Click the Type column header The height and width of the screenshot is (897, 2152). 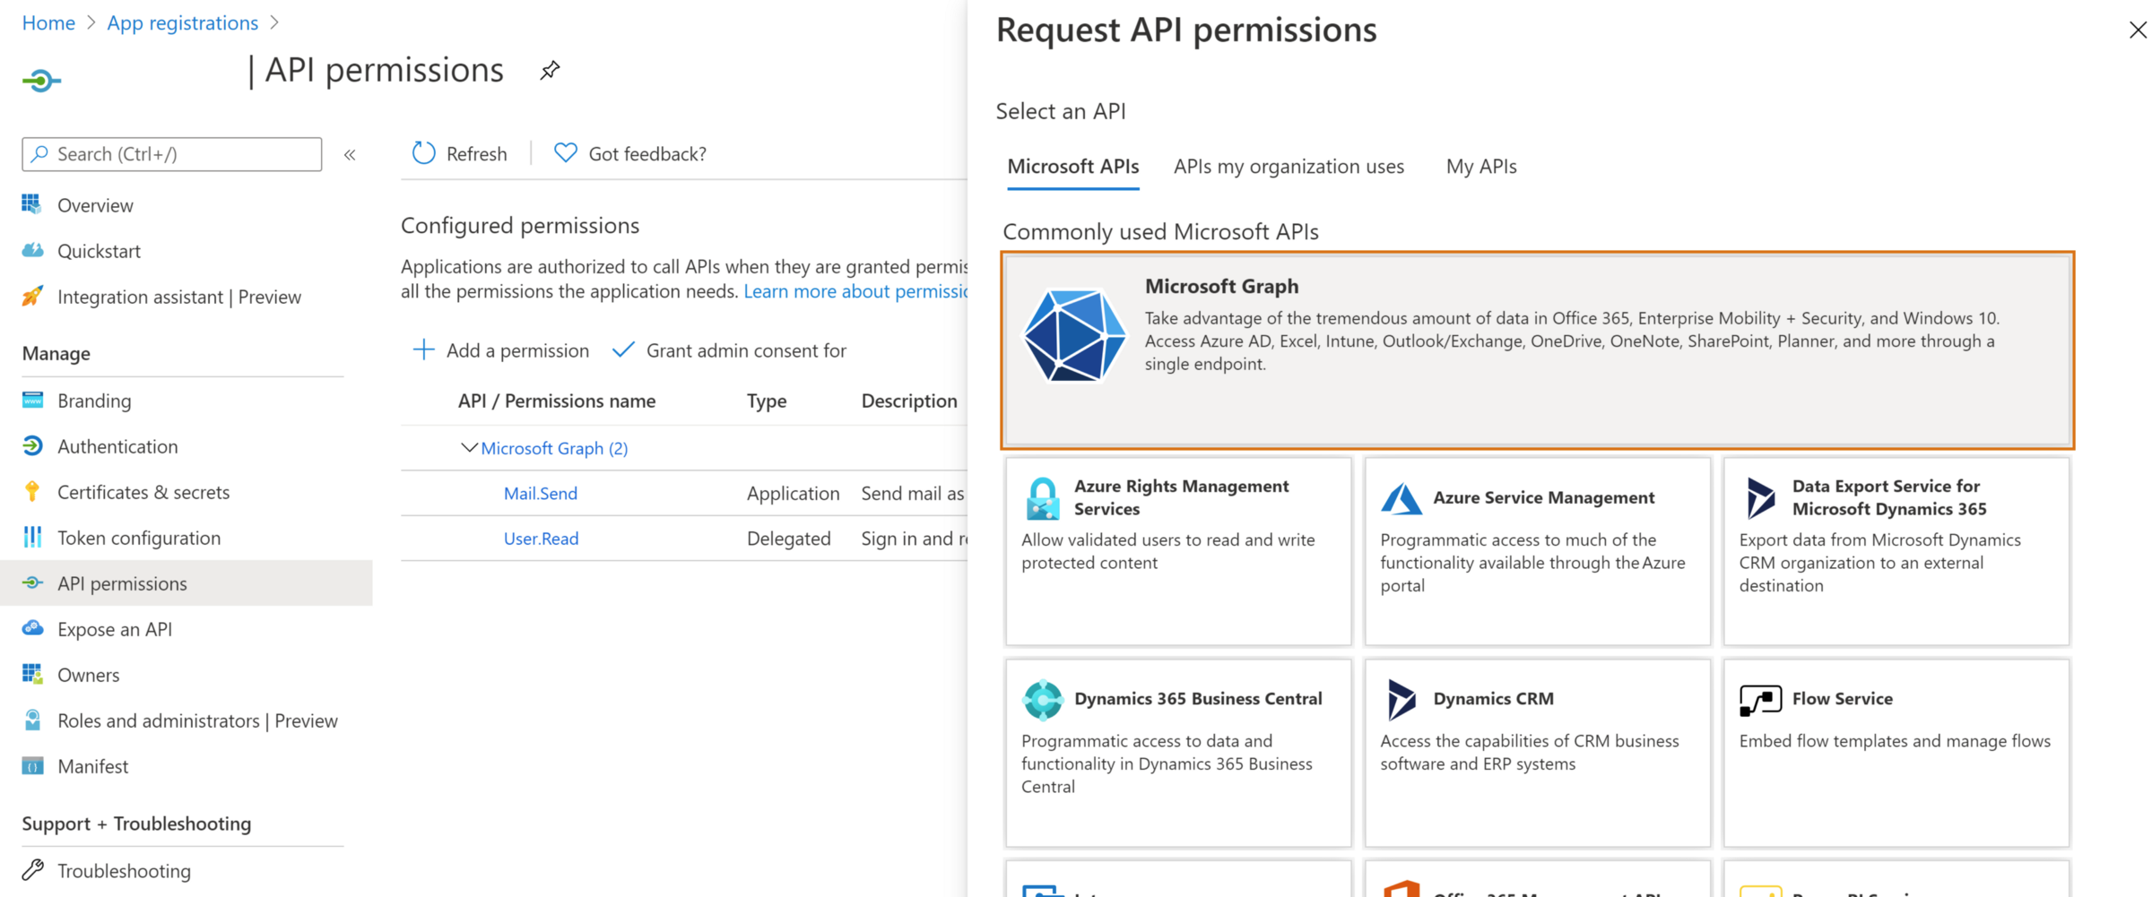pos(767,401)
